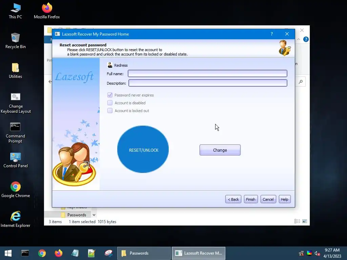The image size is (347, 260).
Task: Open the Utilities folder on desktop
Action: point(15,71)
